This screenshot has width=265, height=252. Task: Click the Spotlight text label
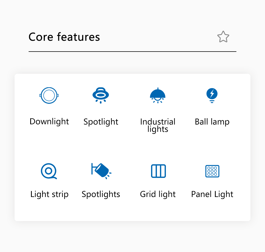coord(101,122)
